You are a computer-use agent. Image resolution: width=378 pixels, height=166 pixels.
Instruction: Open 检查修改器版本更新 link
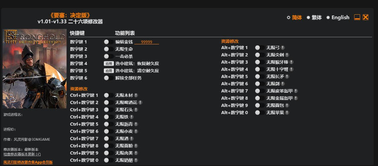click(22, 154)
